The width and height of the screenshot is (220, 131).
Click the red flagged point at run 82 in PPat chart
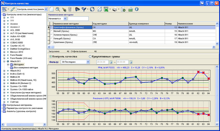point(198,72)
